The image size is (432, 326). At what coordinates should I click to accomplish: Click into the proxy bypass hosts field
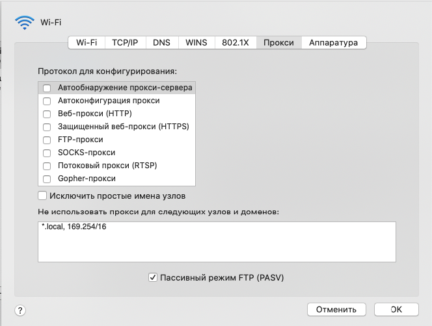click(217, 242)
